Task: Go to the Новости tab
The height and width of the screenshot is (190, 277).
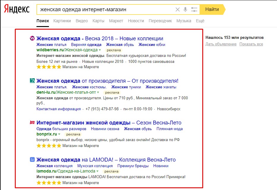Action: [136, 21]
